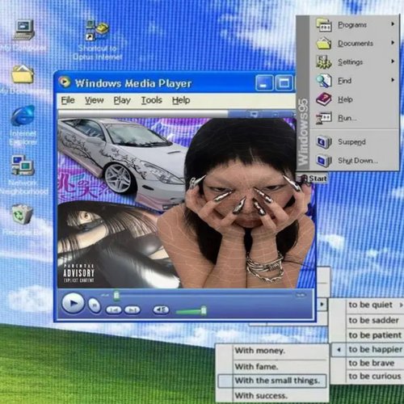Screen dimensions: 404x404
Task: Select Programs in the Start menu
Action: [x=352, y=25]
